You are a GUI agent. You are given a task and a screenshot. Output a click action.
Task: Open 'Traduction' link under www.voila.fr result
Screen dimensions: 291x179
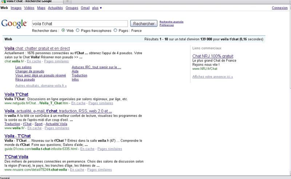12,124
